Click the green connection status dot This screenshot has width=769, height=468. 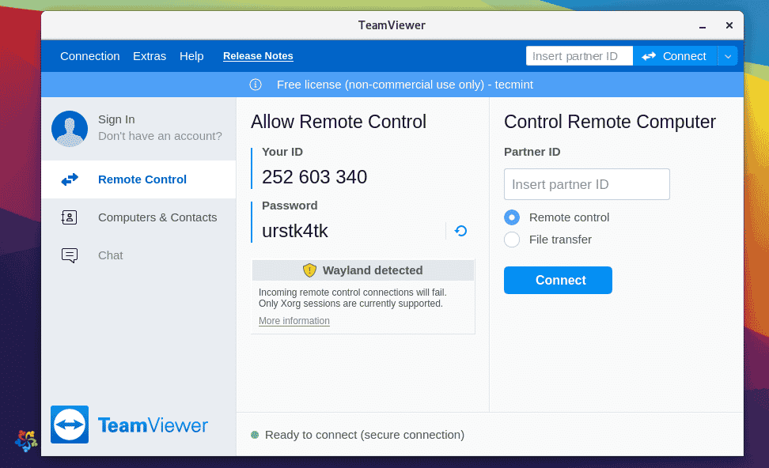pos(255,435)
